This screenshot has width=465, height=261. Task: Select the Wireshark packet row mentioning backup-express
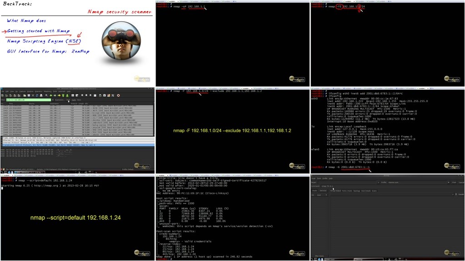point(77,125)
